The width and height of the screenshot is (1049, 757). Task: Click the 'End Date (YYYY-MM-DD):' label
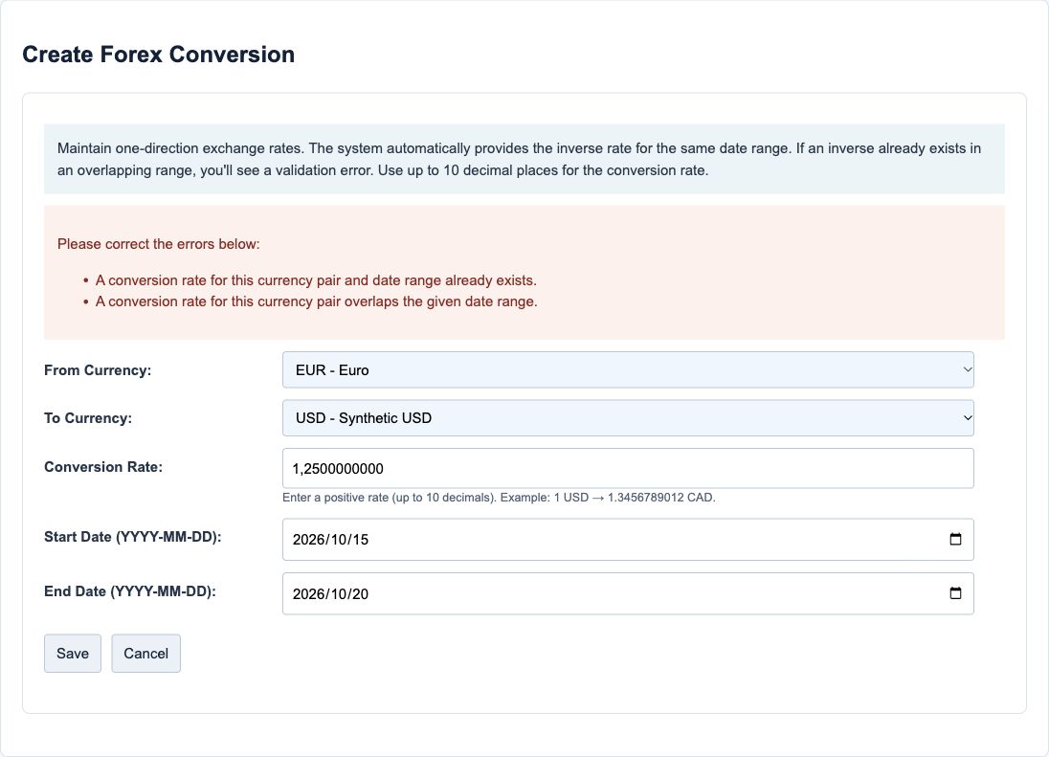point(130,591)
